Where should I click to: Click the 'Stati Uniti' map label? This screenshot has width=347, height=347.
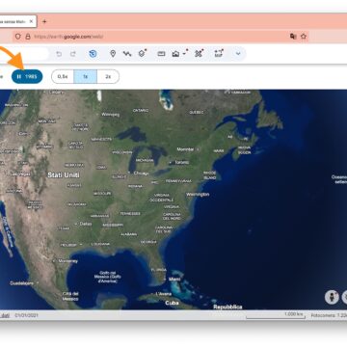[x=64, y=175]
